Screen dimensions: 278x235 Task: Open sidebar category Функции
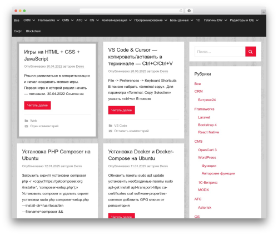(x=209, y=166)
